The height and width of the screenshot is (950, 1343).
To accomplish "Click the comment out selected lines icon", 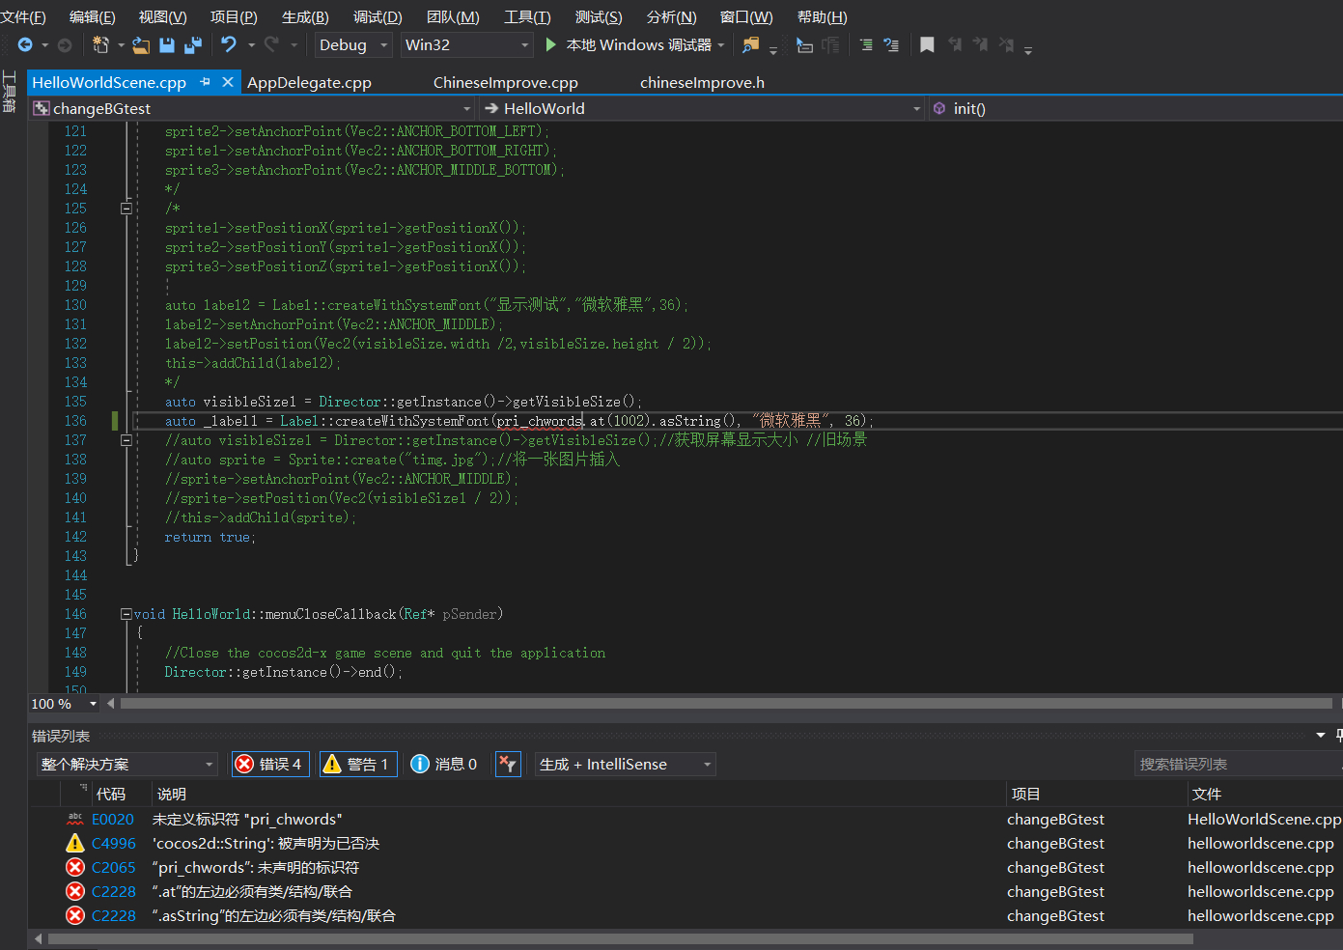I will [x=866, y=45].
